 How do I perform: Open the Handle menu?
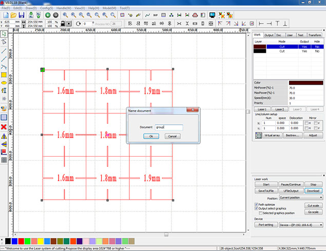coord(64,8)
